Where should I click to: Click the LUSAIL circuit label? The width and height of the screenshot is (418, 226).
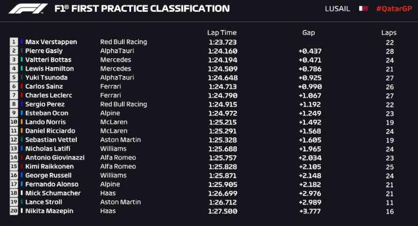click(x=337, y=9)
